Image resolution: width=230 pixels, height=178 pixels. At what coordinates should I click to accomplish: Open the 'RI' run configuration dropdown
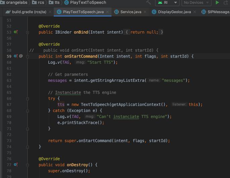[167, 3]
